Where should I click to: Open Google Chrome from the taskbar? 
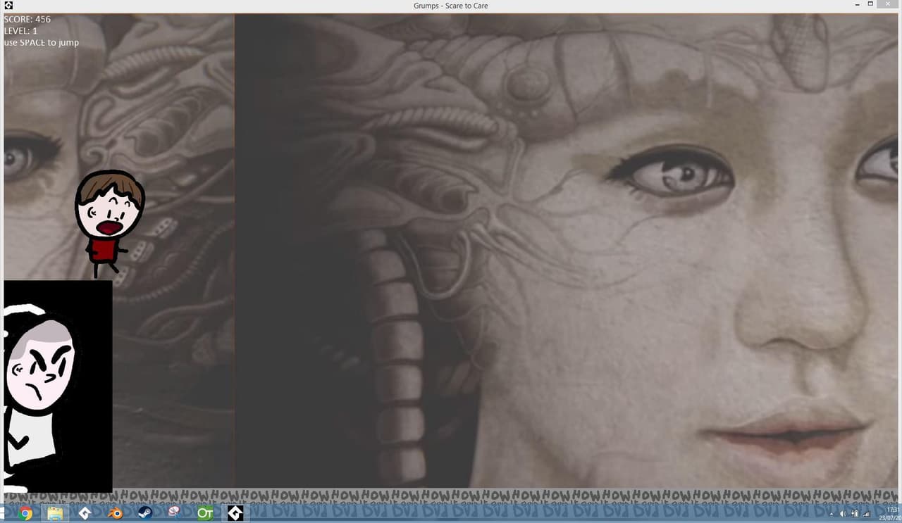point(25,513)
